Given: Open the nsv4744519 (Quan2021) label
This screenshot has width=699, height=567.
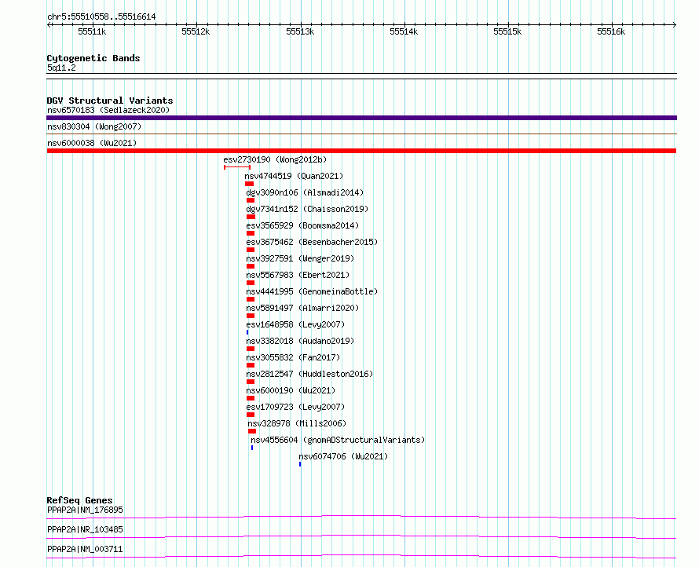Looking at the screenshot, I should 294,176.
